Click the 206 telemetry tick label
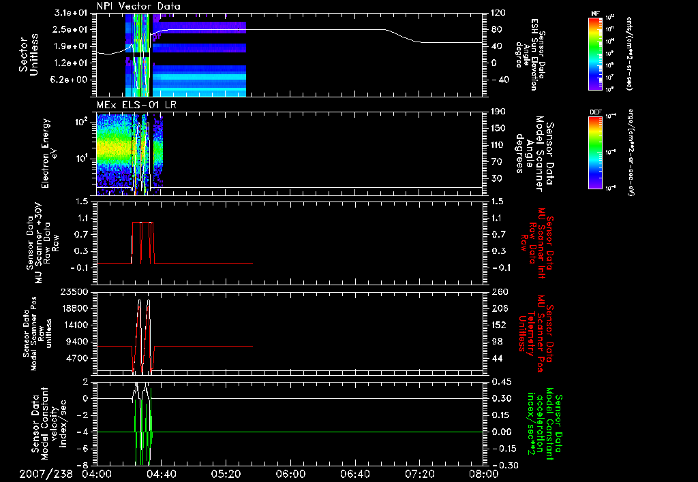Image resolution: width=698 pixels, height=482 pixels. point(498,308)
